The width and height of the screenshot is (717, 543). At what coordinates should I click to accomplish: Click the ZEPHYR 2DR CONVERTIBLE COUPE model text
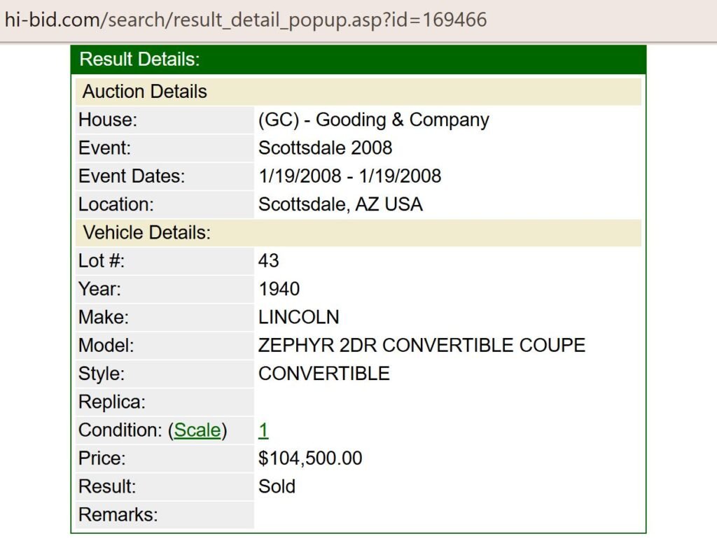pyautogui.click(x=422, y=345)
